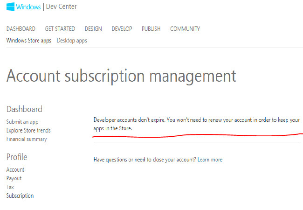Click Submit an app link
This screenshot has width=303, height=210.
tap(22, 122)
